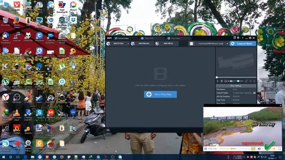Click the help question mark in AVC title bar
This screenshot has width=285, height=160.
242,38
